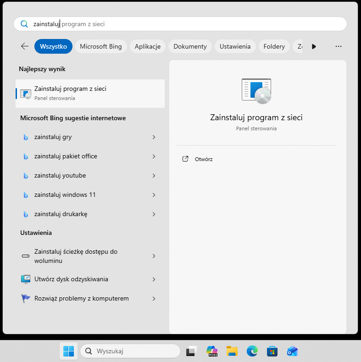Switch to the Ustawienia filter tab

[235, 46]
